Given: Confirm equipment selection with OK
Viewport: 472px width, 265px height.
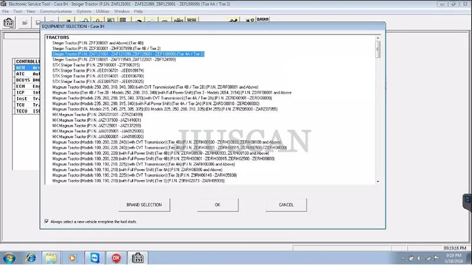Looking at the screenshot, I should tap(218, 205).
